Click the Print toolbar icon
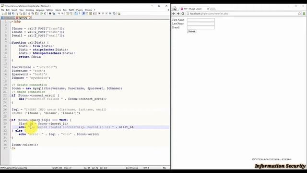This screenshot has width=307, height=173. [x=24, y=13]
